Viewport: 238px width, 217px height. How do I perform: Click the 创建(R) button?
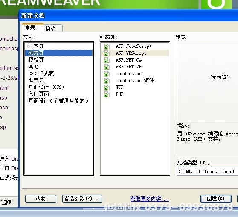click(216, 199)
